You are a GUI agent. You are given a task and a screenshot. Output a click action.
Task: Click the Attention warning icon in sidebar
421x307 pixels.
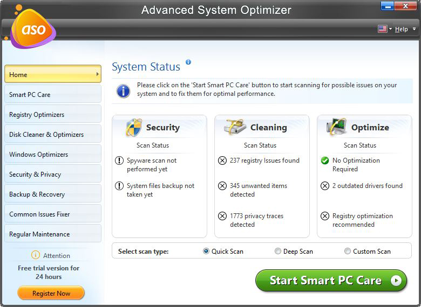point(36,255)
